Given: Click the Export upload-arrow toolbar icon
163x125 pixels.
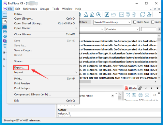Looking at the screenshot, I should (92, 14).
